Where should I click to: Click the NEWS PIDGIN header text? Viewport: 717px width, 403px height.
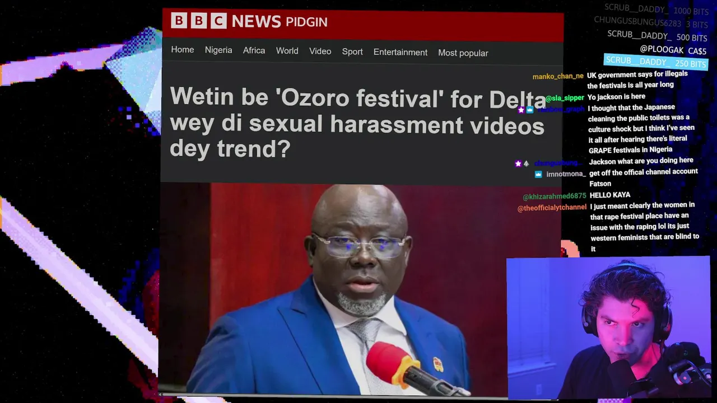[x=280, y=22]
